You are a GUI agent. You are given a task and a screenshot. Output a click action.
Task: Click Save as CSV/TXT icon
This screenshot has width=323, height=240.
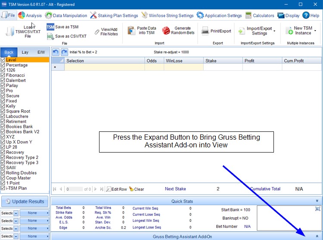(x=50, y=36)
